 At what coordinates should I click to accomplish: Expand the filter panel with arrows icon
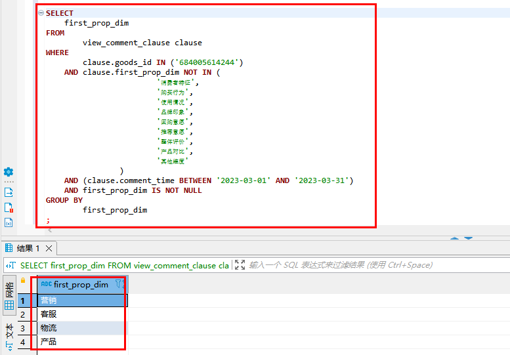240,265
